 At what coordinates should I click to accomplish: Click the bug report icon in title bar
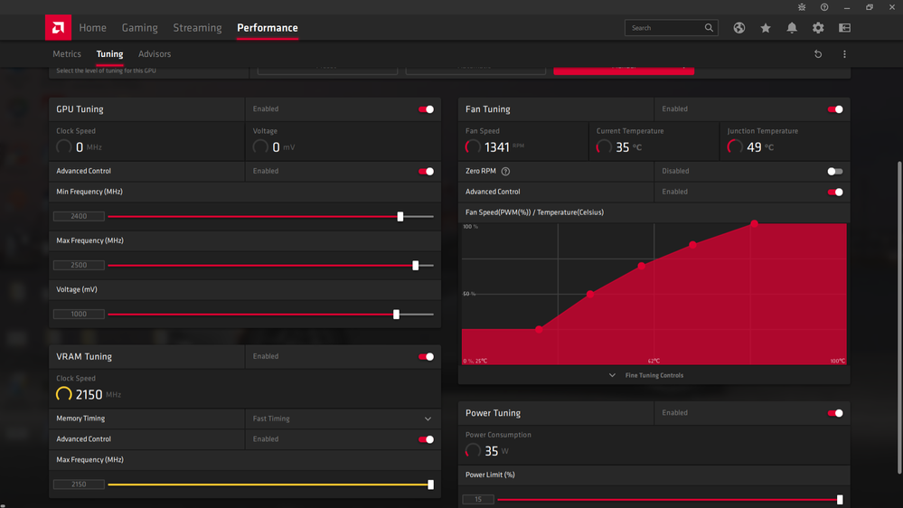click(x=802, y=7)
